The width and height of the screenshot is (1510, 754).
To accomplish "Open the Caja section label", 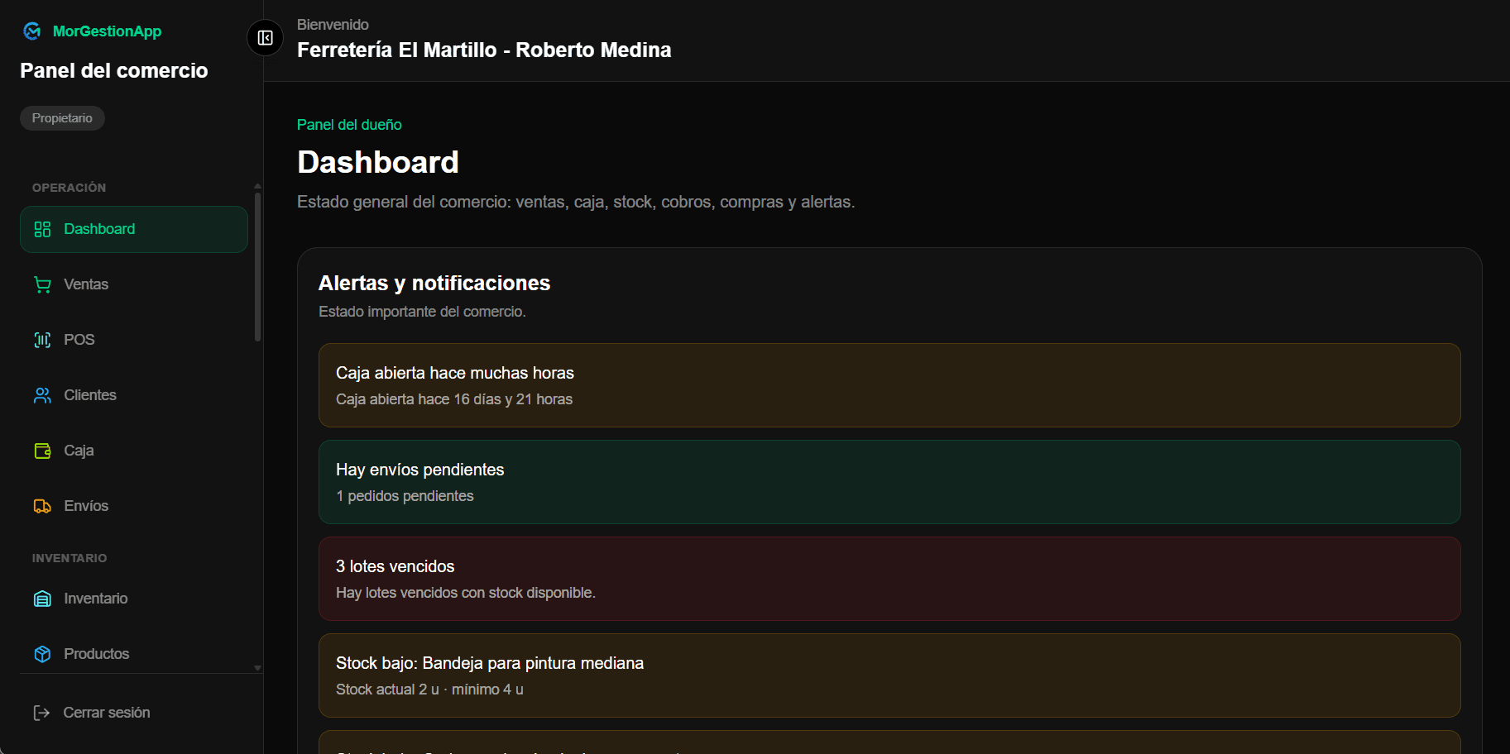I will coord(79,451).
